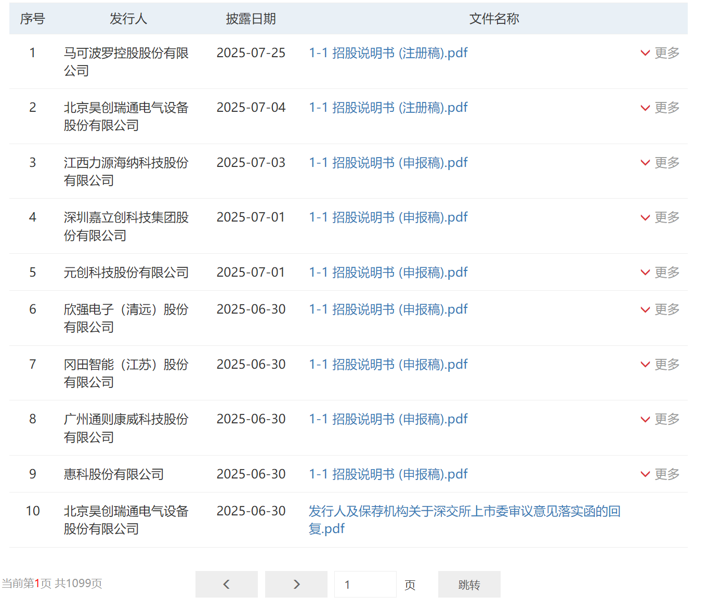Click the red chevron on 冈田智能 row
Screen dimensions: 707x609
pos(645,364)
